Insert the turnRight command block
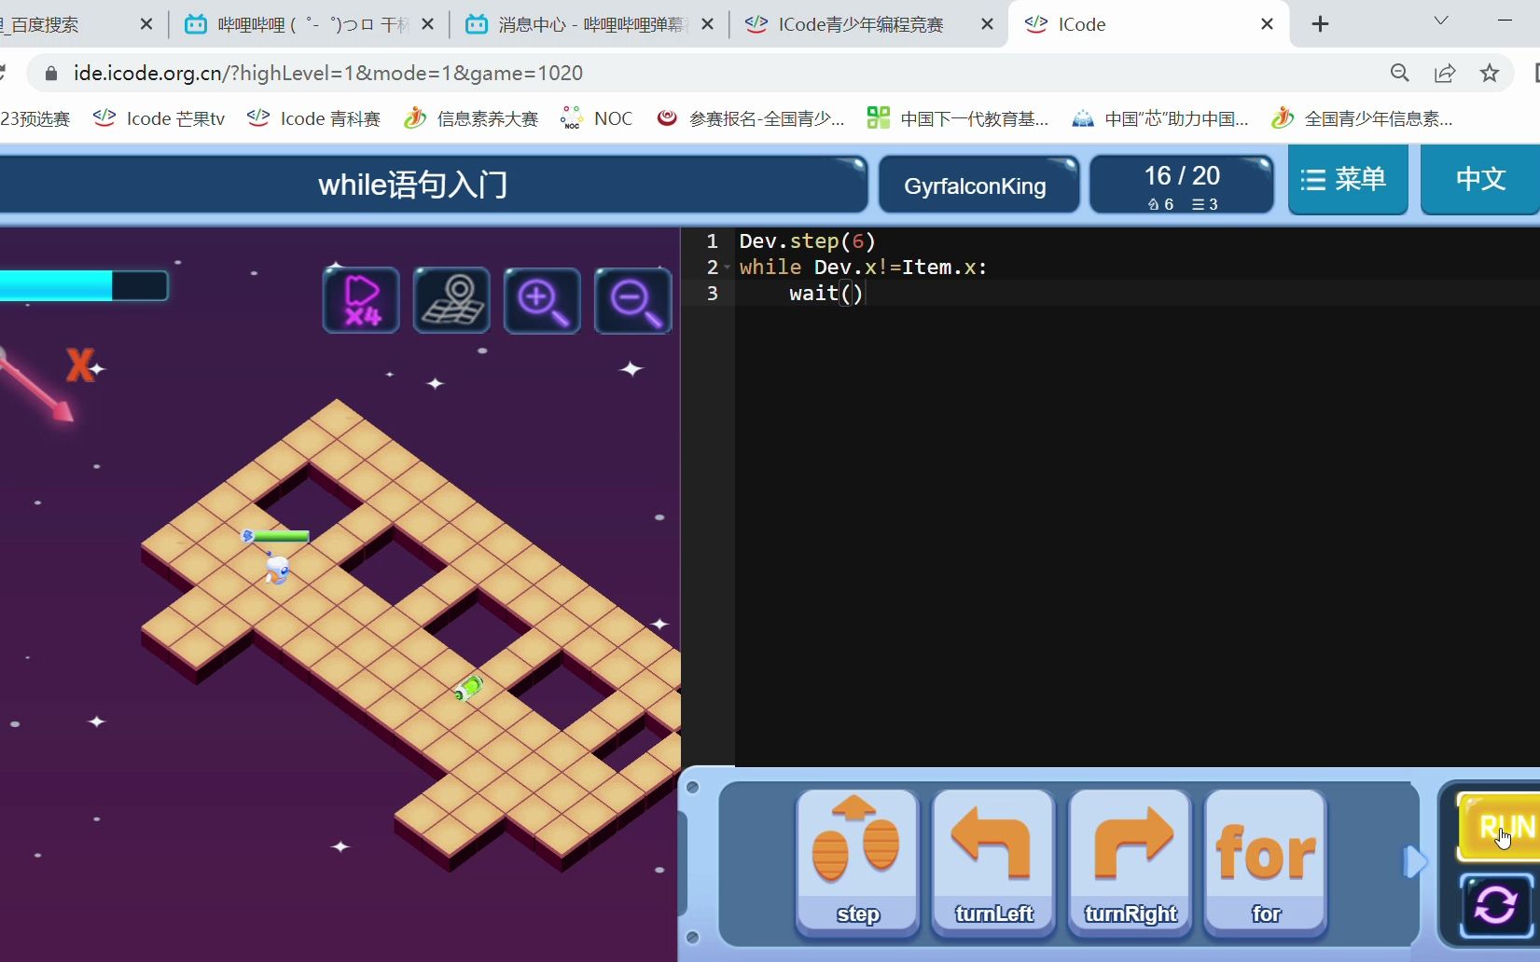 tap(1130, 860)
